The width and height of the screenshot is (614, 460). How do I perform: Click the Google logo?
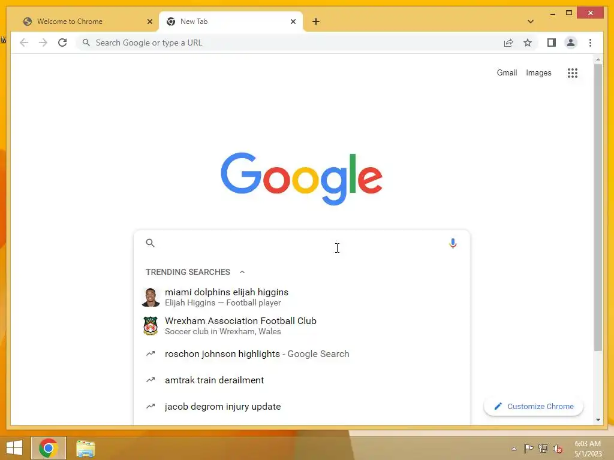coord(302,178)
